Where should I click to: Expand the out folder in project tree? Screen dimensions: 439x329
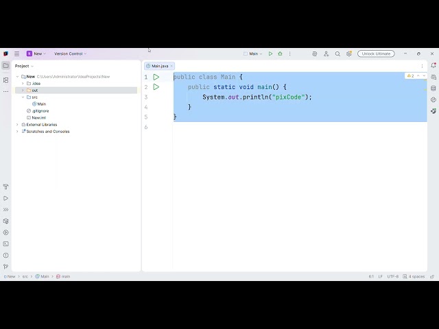[23, 90]
